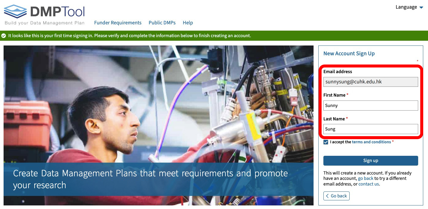Viewport: 428px width, 209px height.
Task: Click the 'New Account Sign Up' heading
Action: tap(349, 54)
